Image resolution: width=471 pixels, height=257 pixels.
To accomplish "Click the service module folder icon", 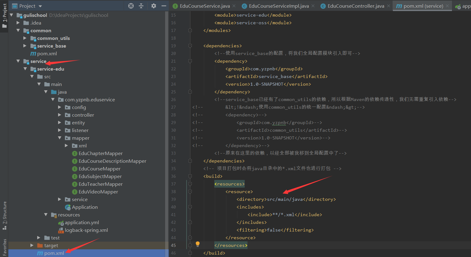I will point(26,61).
